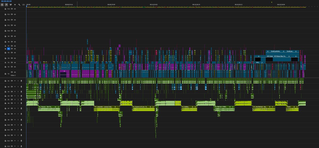Toggle the lock on track V14
The width and height of the screenshot is (319, 148).
5,9
